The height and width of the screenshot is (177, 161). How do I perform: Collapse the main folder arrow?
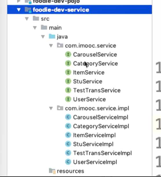pyautogui.click(x=35, y=28)
